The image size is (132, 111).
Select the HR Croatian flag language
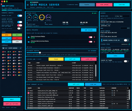(x=15, y=55)
